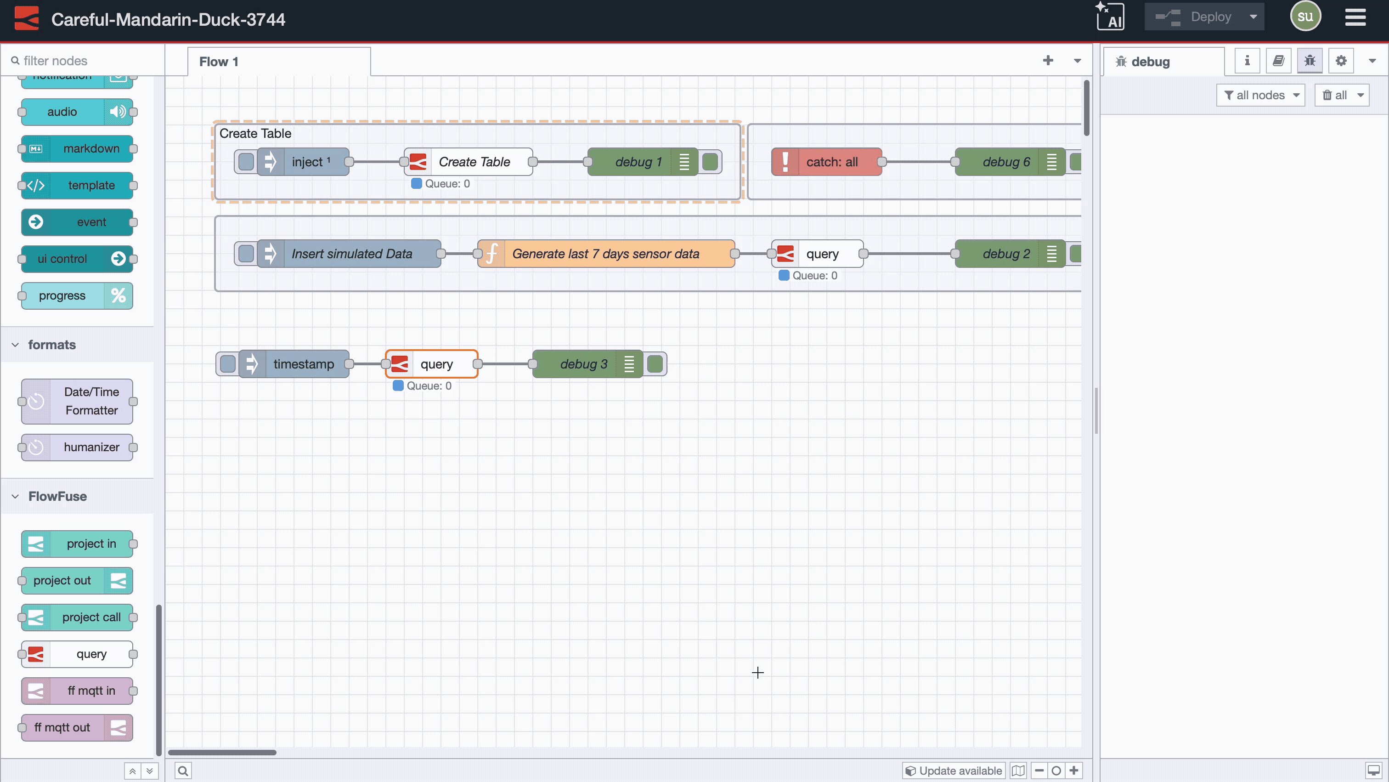Toggle output of the debug 3 node

pyautogui.click(x=655, y=363)
